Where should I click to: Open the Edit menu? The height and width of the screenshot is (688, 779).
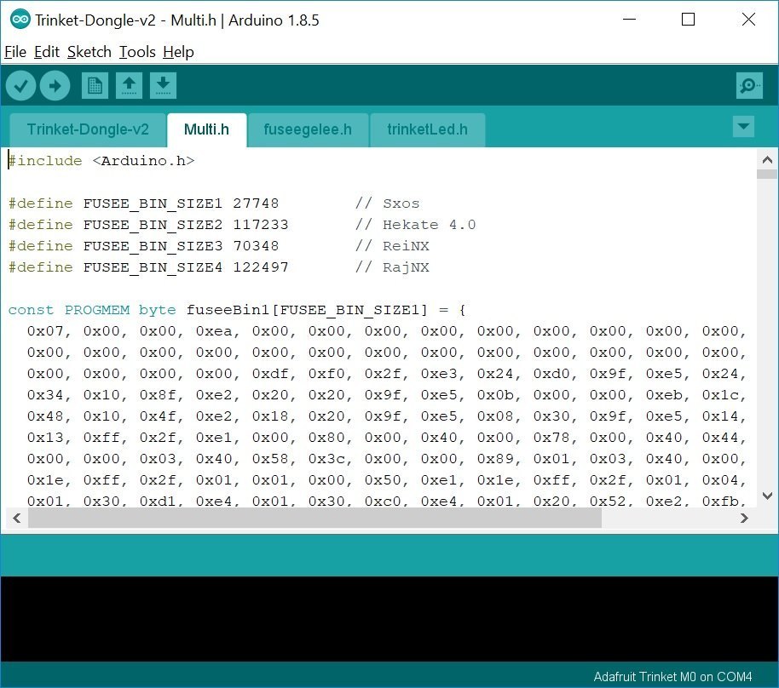click(47, 52)
